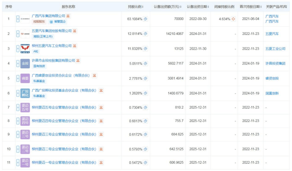
Task: Open the 五菱工业公司 related product link
Action: click(274, 49)
